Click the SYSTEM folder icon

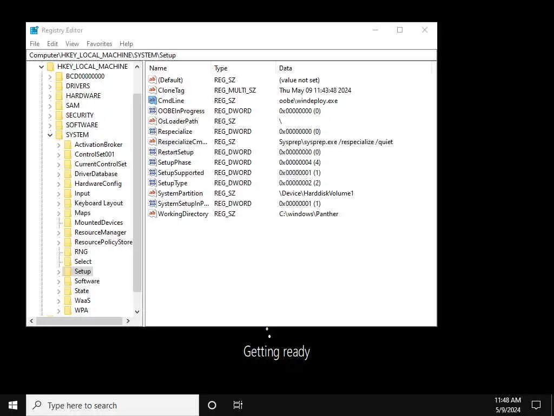click(x=60, y=135)
